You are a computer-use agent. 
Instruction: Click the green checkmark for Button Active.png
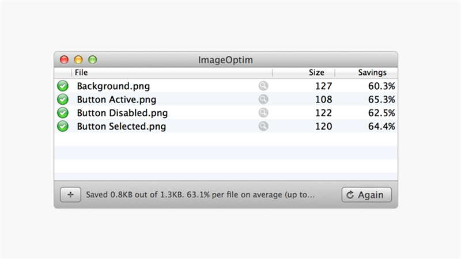click(63, 100)
